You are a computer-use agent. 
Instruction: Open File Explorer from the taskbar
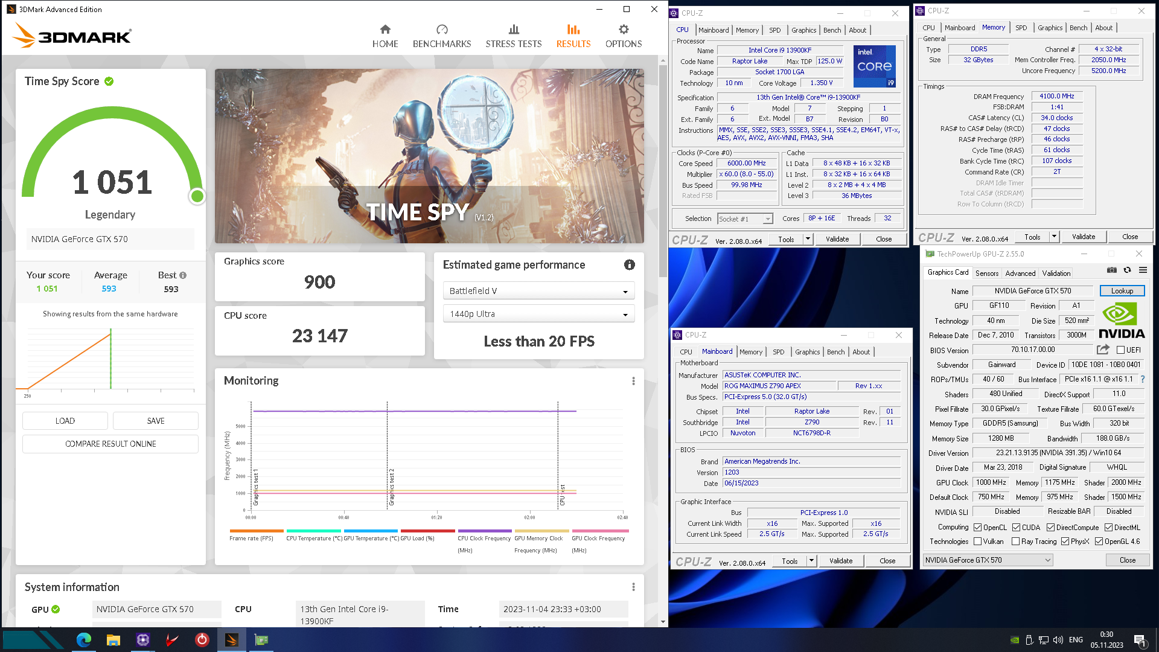113,640
